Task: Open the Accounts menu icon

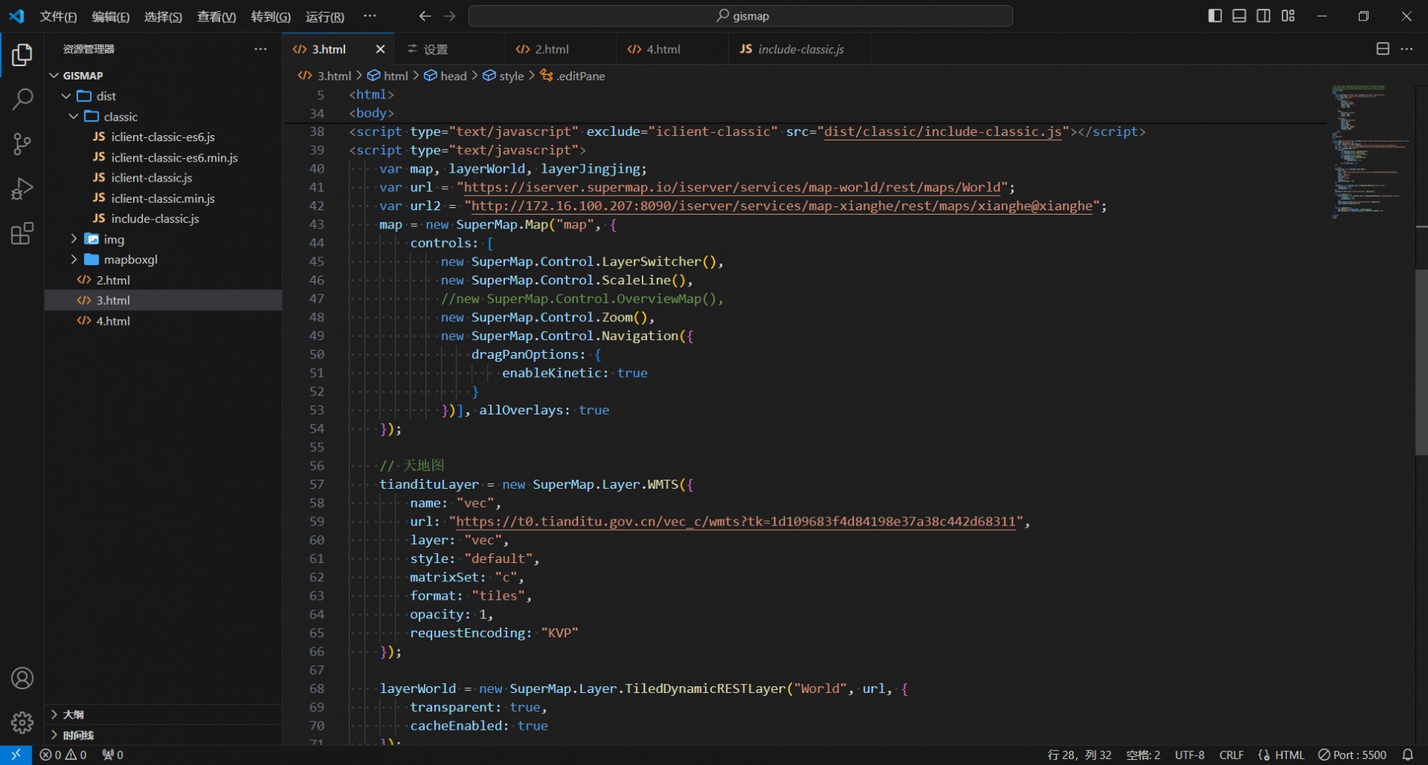Action: [22, 679]
